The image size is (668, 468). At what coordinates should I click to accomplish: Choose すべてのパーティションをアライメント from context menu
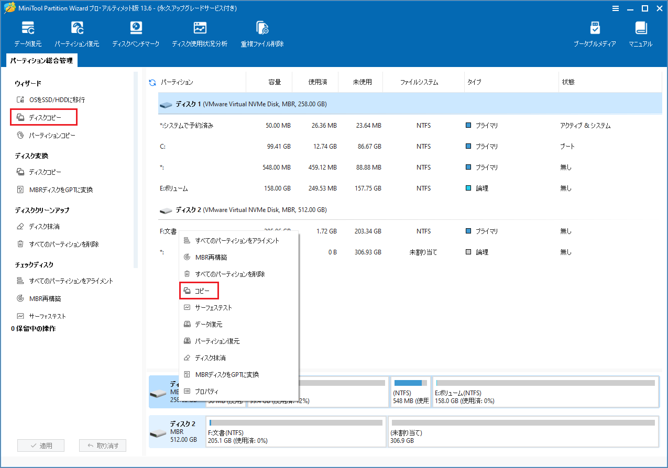tap(239, 240)
